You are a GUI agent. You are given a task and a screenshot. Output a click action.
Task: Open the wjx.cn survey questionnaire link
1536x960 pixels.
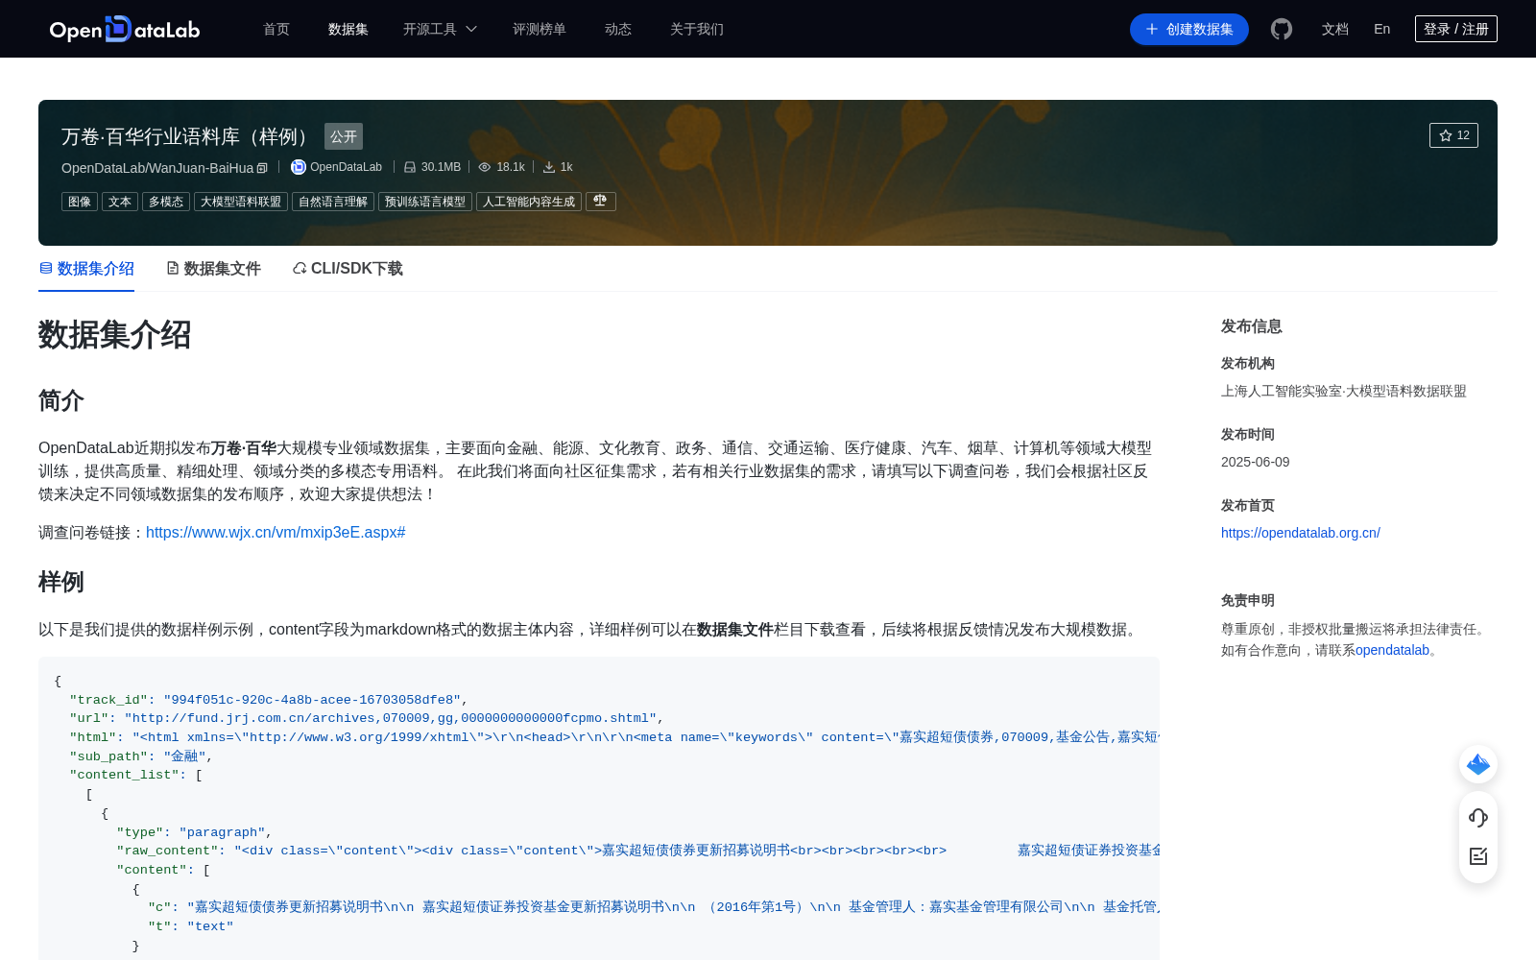tap(276, 533)
